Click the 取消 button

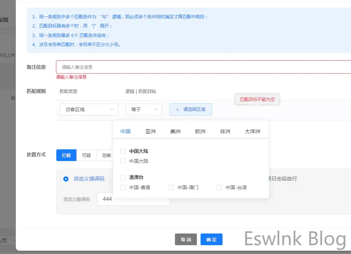click(x=186, y=239)
